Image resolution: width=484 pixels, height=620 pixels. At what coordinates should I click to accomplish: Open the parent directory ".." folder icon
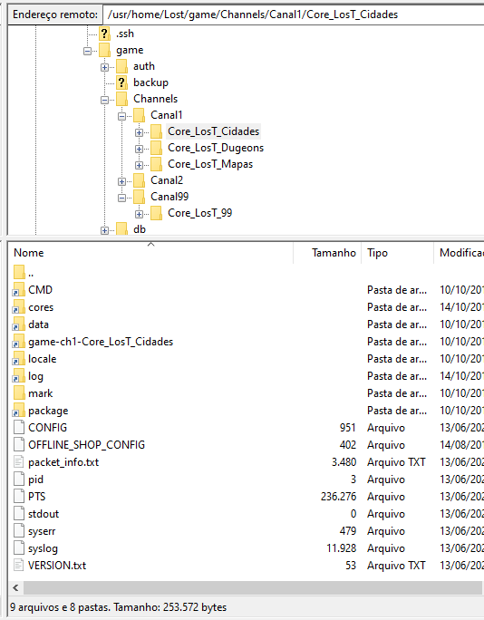click(x=19, y=273)
